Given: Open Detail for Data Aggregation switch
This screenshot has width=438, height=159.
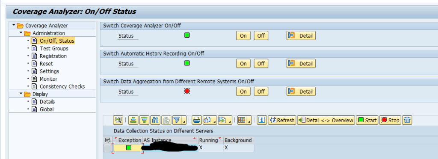Looking at the screenshot, I should pyautogui.click(x=301, y=91).
